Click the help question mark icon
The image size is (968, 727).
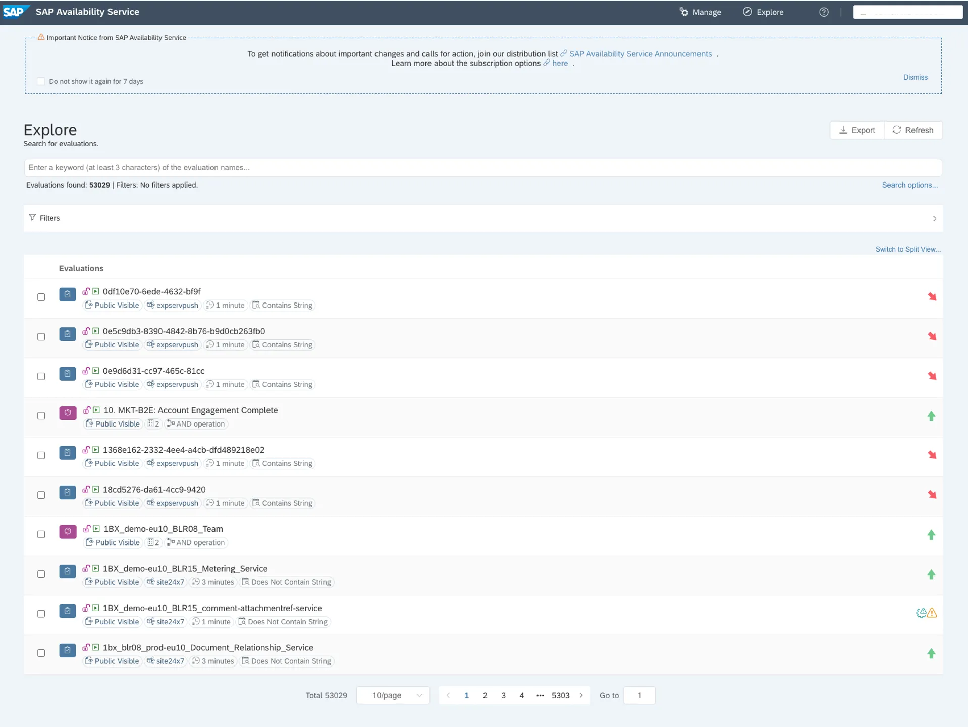823,12
